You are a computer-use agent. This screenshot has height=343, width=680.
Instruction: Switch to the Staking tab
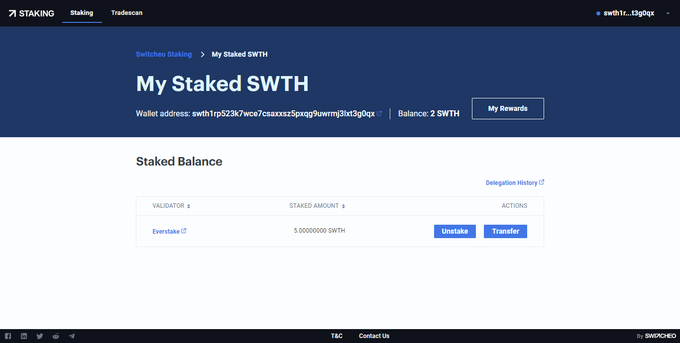[82, 13]
